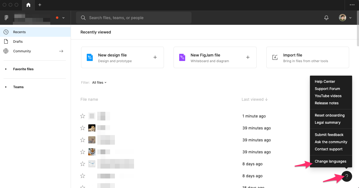This screenshot has height=188, width=359.
Task: Open the Help Center link
Action: [325, 81]
